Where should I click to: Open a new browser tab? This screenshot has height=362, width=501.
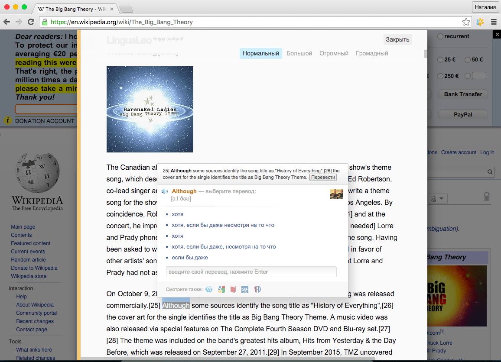126,9
